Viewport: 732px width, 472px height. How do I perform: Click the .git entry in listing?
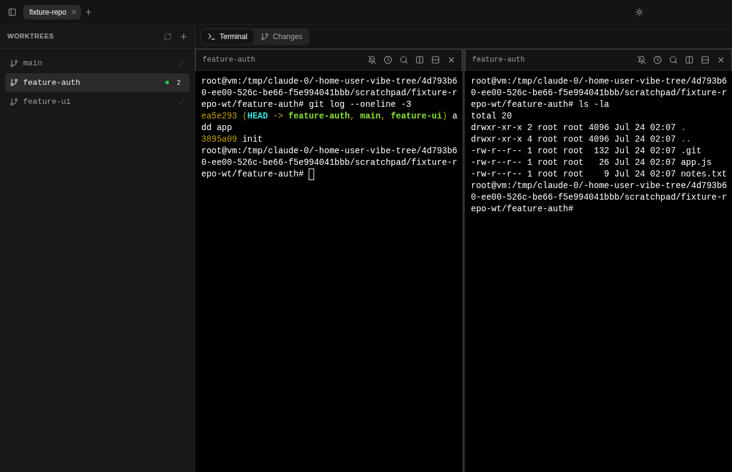691,151
